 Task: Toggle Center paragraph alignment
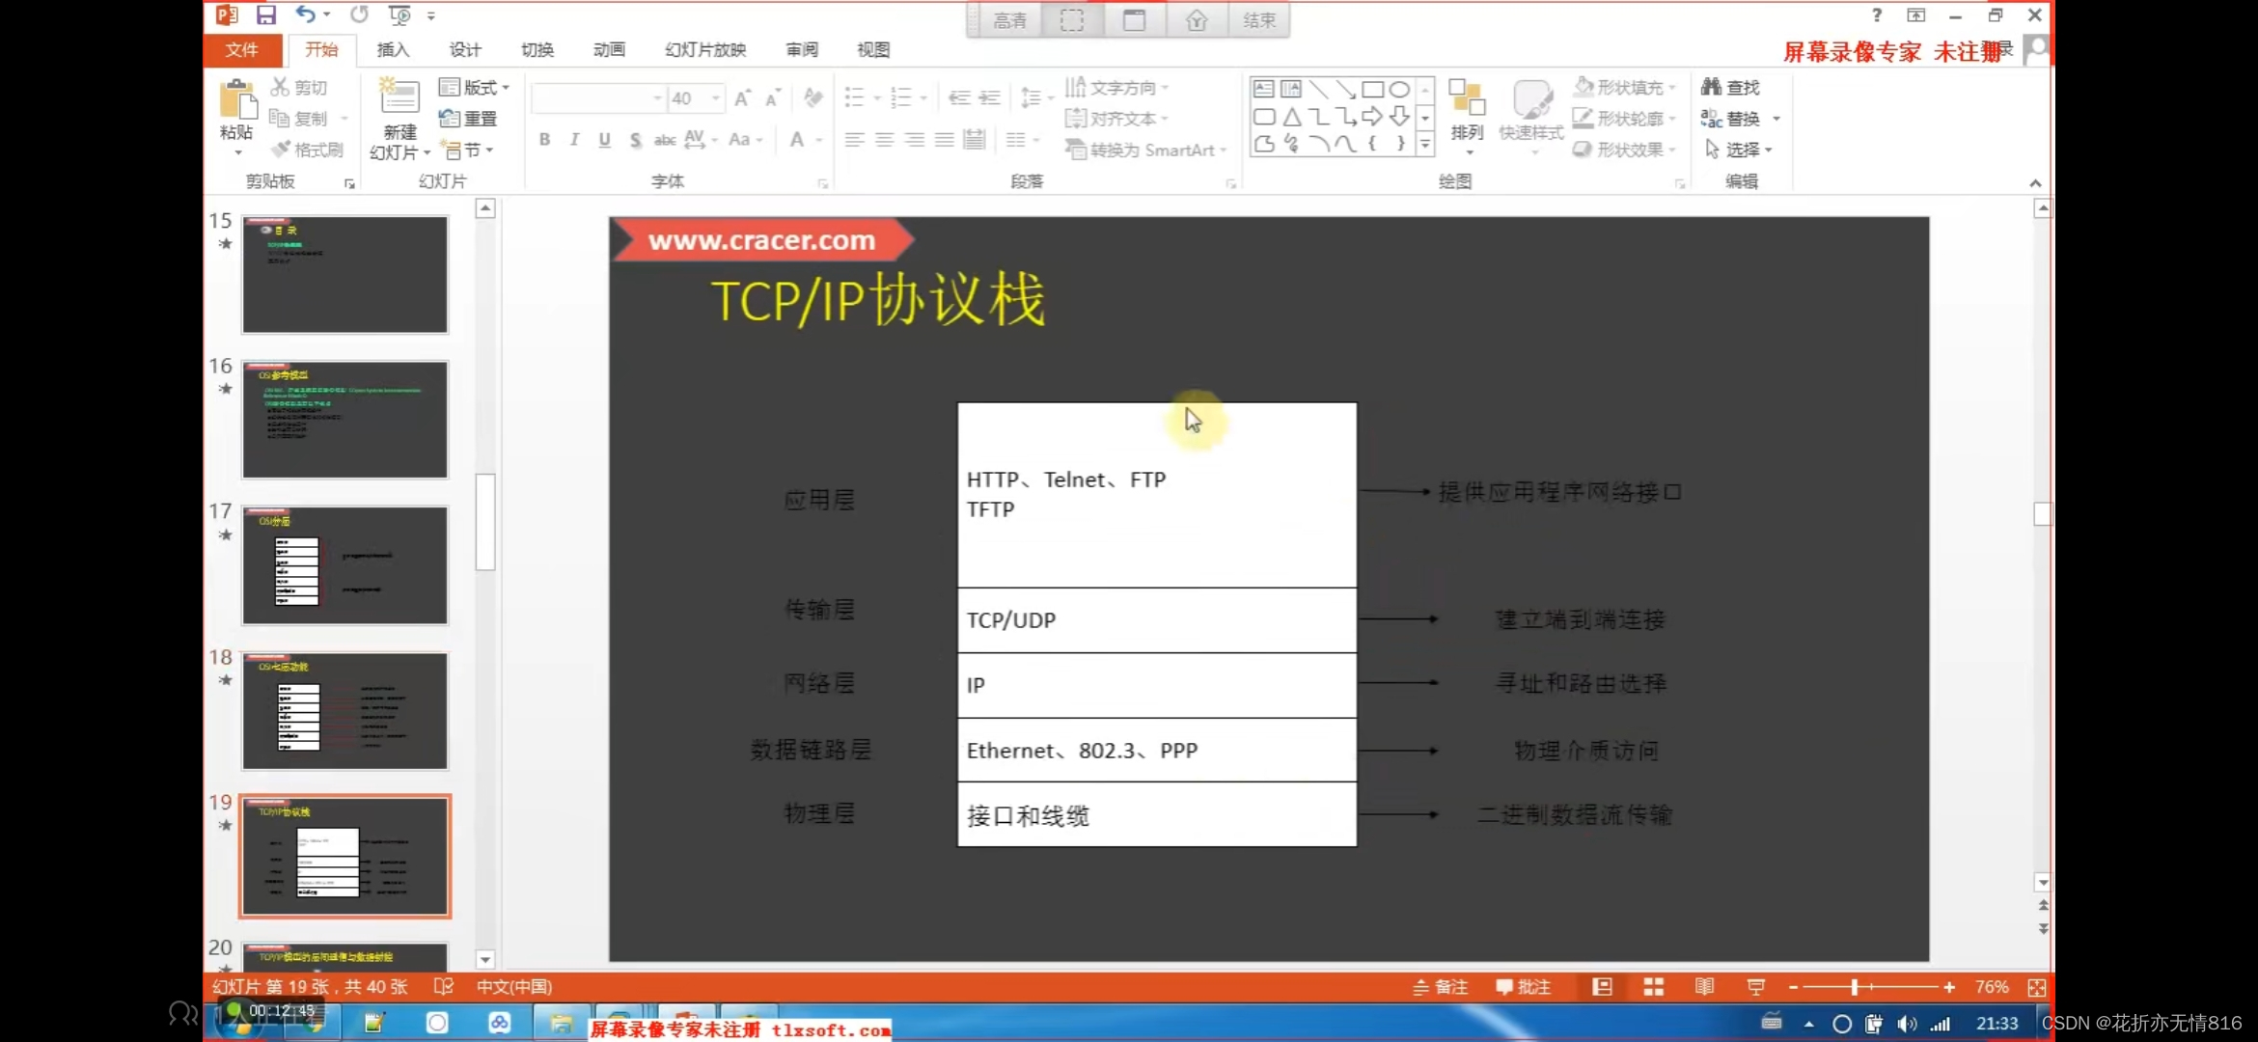pyautogui.click(x=884, y=140)
